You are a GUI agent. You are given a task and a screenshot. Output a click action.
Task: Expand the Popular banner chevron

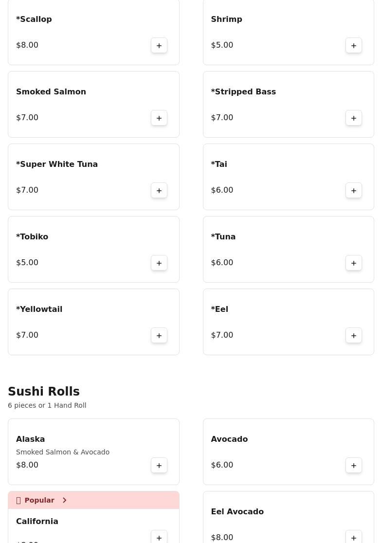pos(64,500)
